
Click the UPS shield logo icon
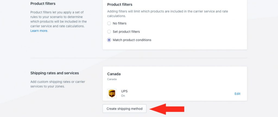click(112, 93)
